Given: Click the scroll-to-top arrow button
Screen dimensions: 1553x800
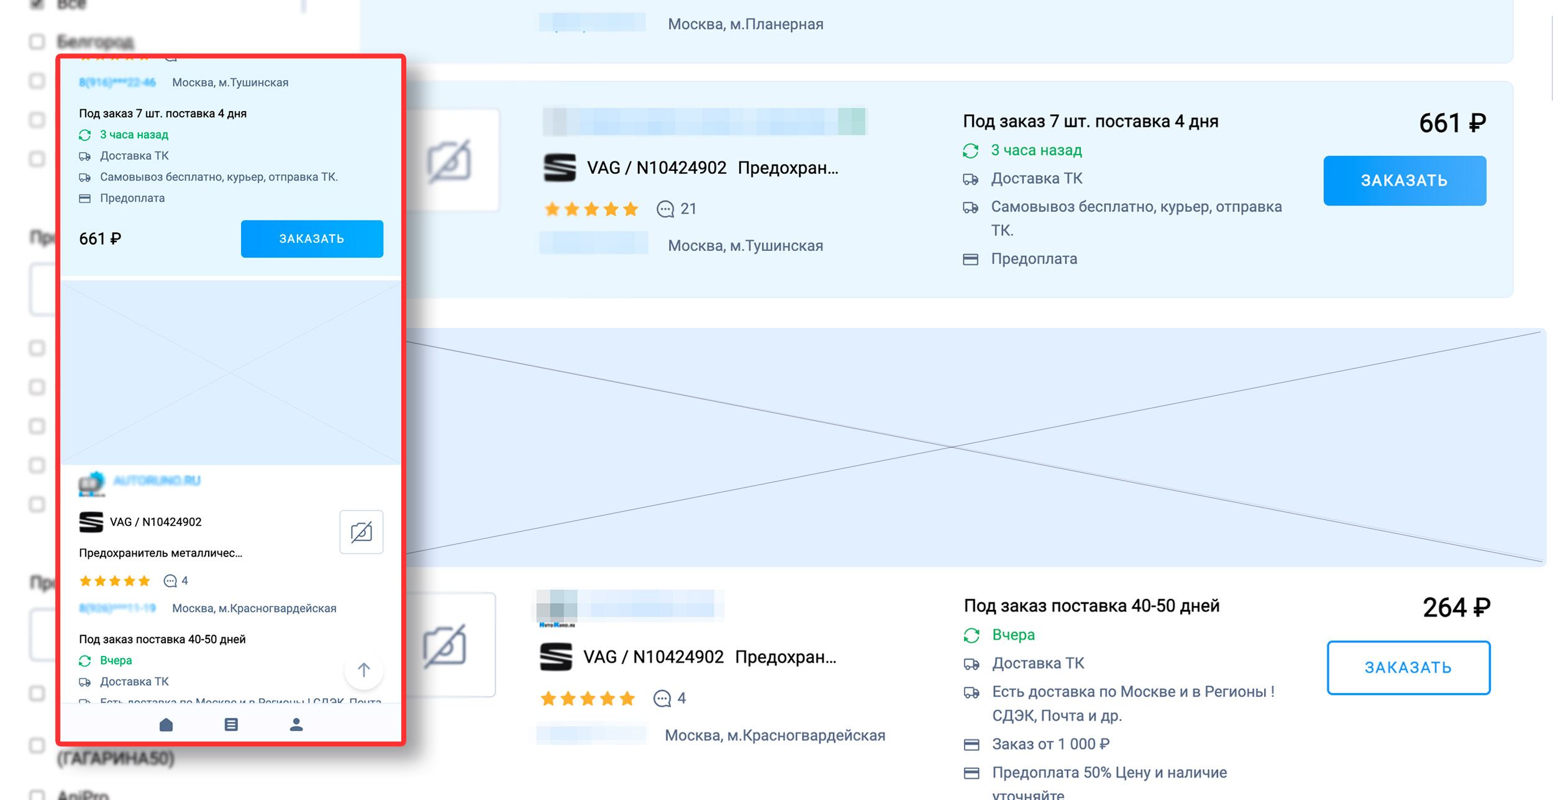Looking at the screenshot, I should [364, 670].
